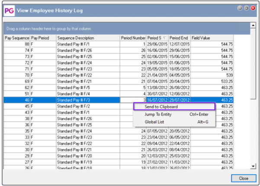This screenshot has height=186, width=260.
Task: Choose Jump To Entity from context menu
Action: 174,114
